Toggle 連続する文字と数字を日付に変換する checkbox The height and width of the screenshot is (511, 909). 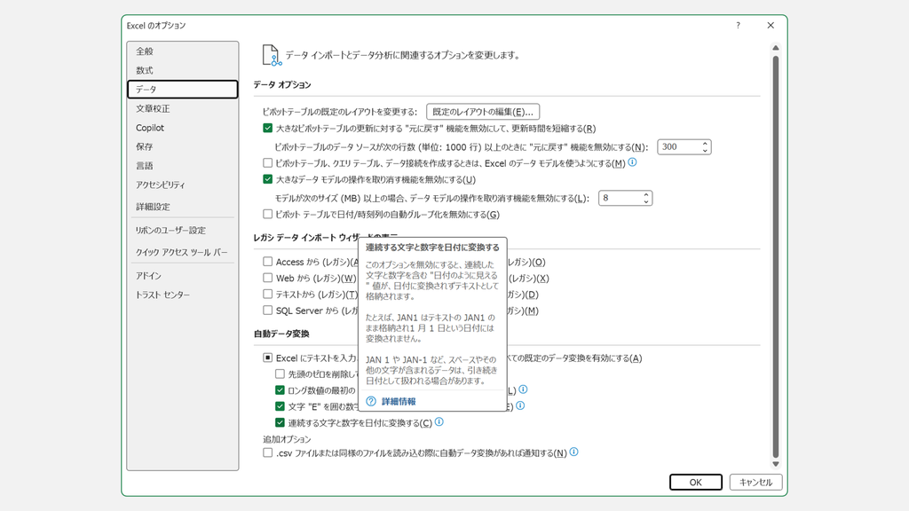(x=280, y=422)
